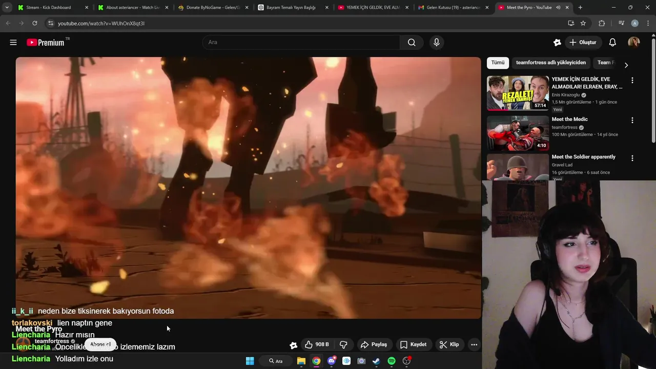Open options menu for Meet the Medic video
This screenshot has width=656, height=369.
[x=632, y=120]
